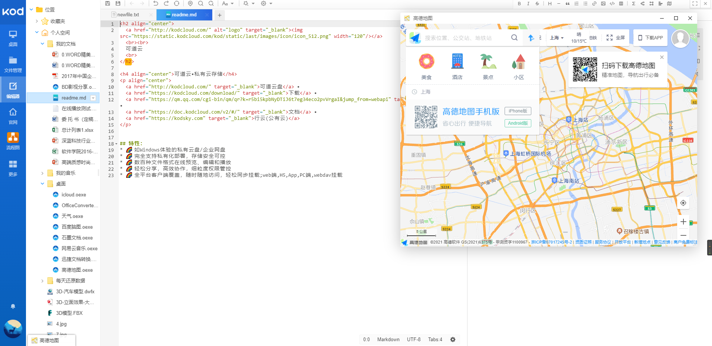Viewport: 712px width, 346px height.
Task: Click the blue route directions arrow in the map
Action: tap(531, 38)
